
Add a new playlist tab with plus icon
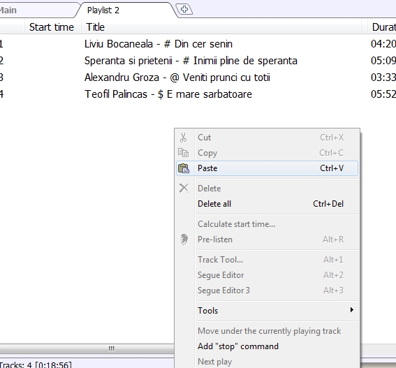pos(184,9)
